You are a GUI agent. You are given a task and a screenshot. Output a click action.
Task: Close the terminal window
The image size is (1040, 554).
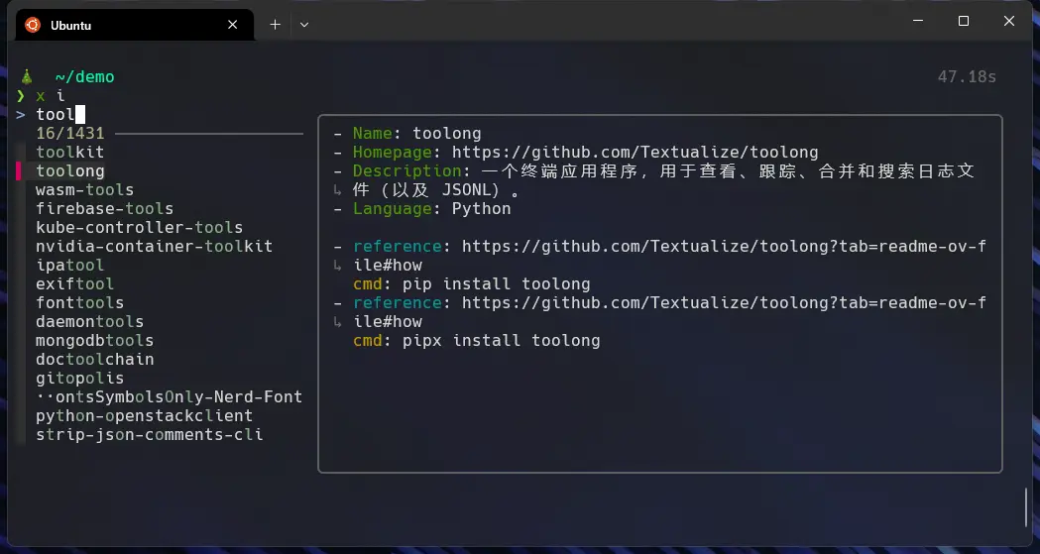pyautogui.click(x=1009, y=21)
